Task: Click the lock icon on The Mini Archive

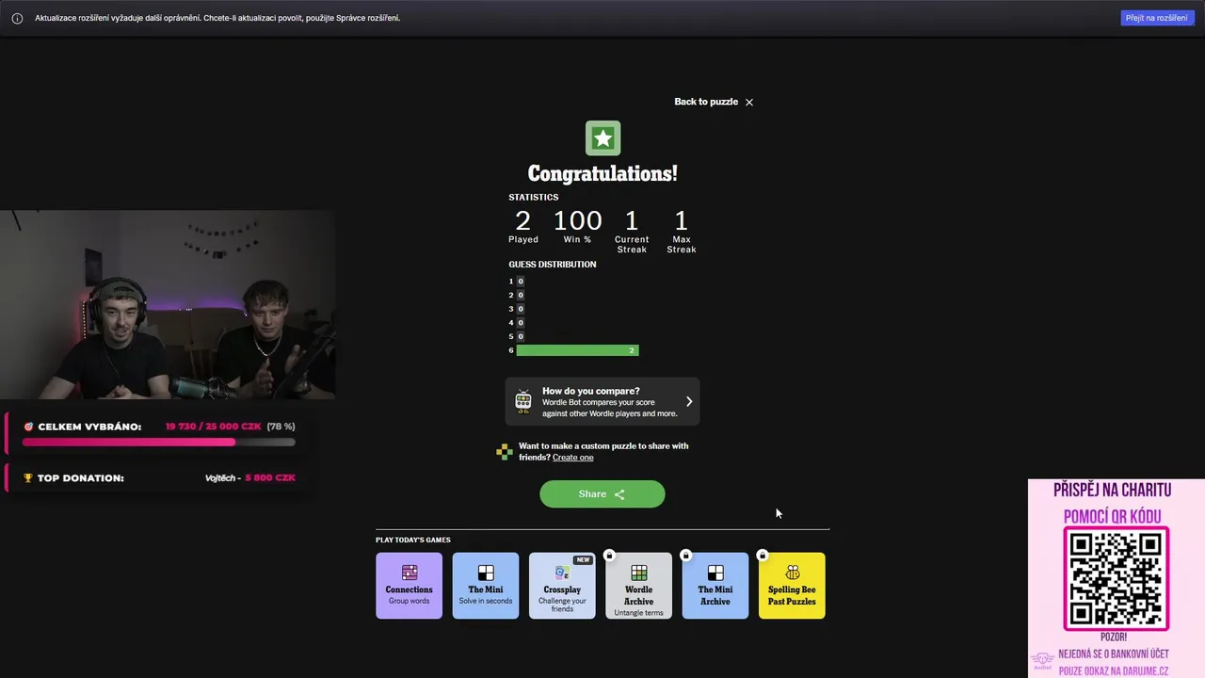Action: pyautogui.click(x=685, y=556)
